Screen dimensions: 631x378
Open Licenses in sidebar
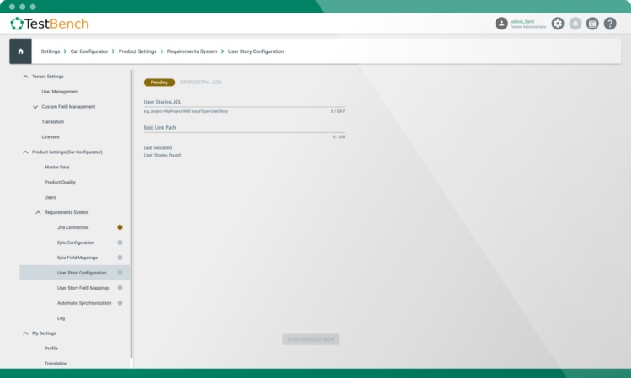pos(50,137)
